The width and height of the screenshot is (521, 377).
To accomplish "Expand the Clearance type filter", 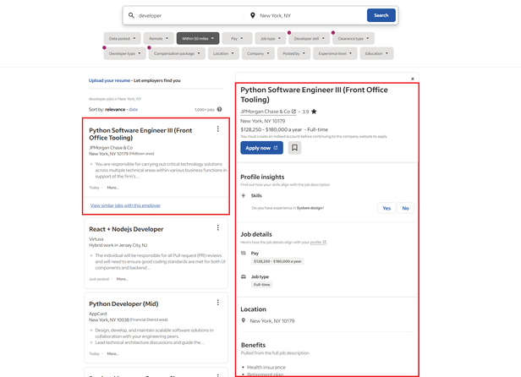I will 354,39.
